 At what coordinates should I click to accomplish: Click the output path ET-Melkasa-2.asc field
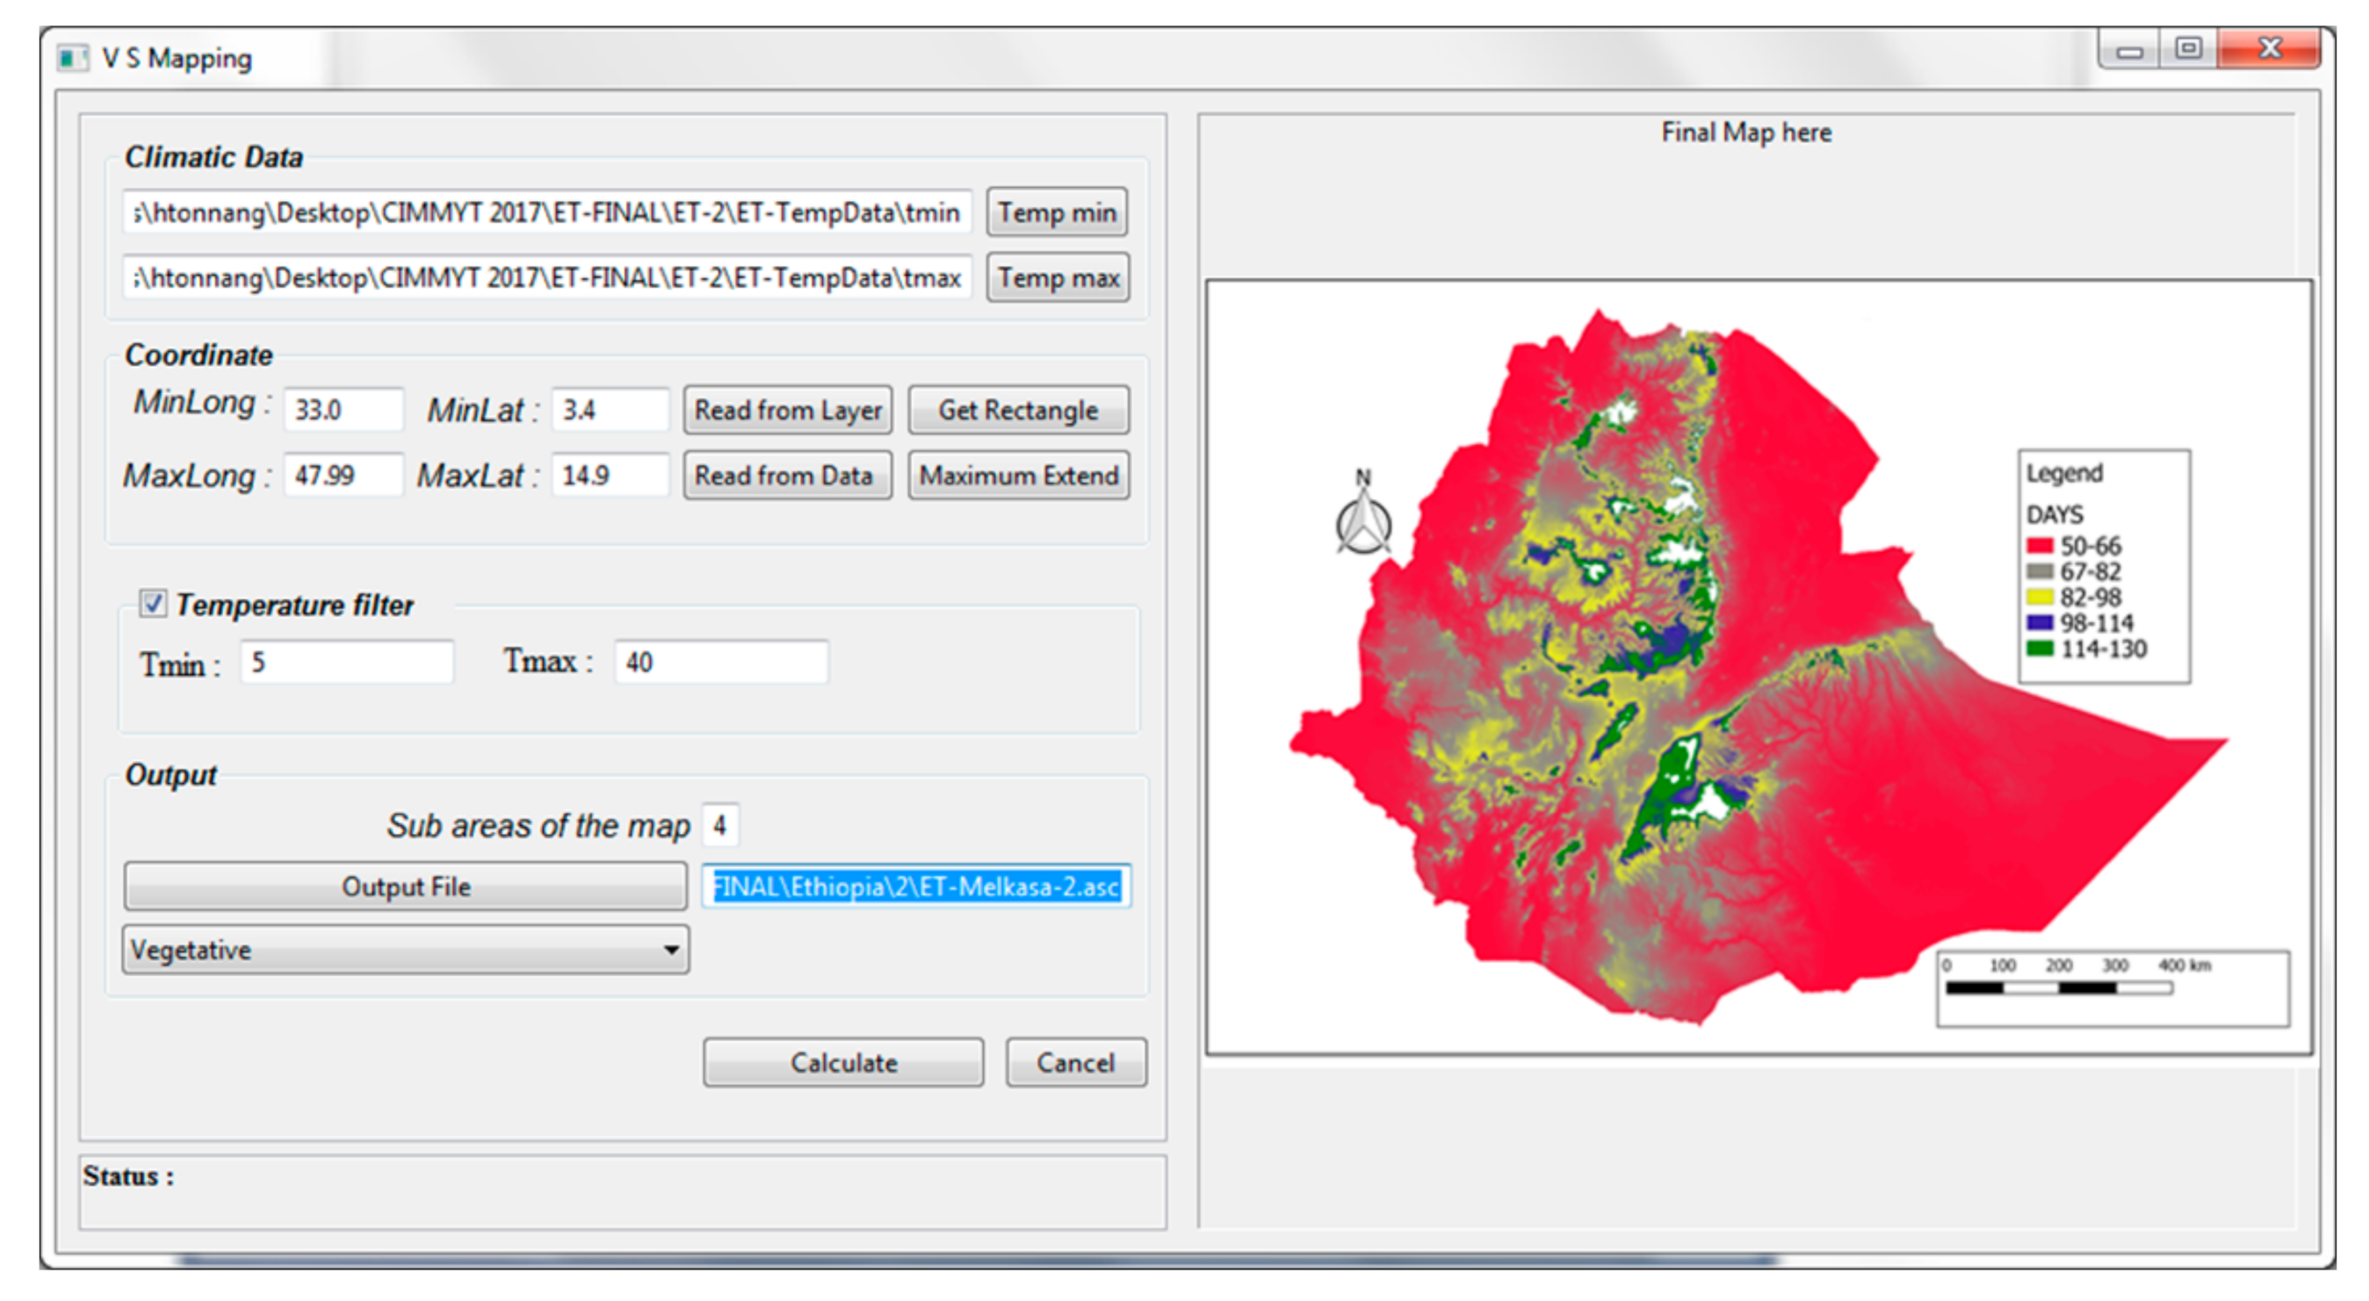point(916,886)
